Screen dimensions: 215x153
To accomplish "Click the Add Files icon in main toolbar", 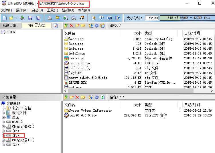I will click(x=93, y=18).
